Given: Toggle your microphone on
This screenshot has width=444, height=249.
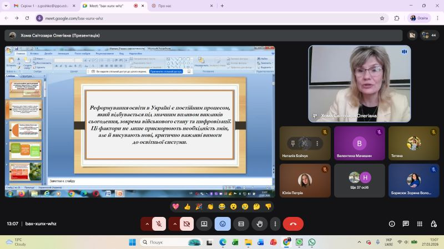Looking at the screenshot, I should pos(159,224).
